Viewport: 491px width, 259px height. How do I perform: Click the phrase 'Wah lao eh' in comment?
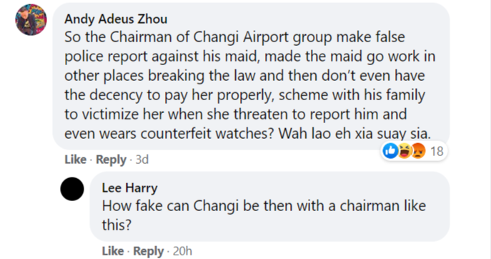click(314, 134)
